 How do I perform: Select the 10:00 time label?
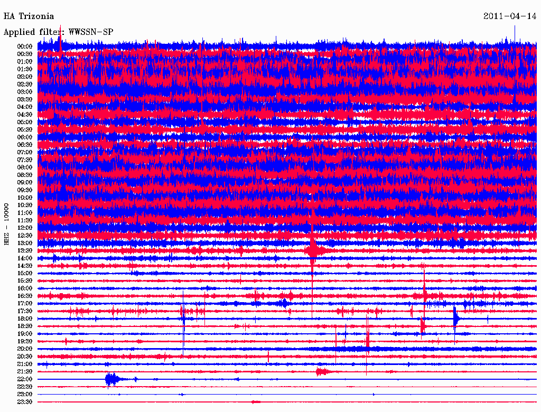25,198
